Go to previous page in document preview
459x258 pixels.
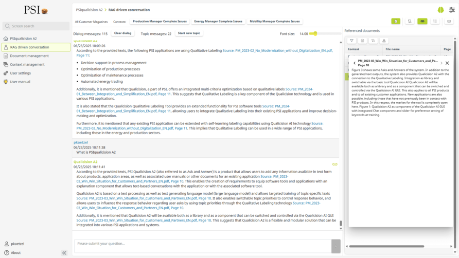point(355,63)
